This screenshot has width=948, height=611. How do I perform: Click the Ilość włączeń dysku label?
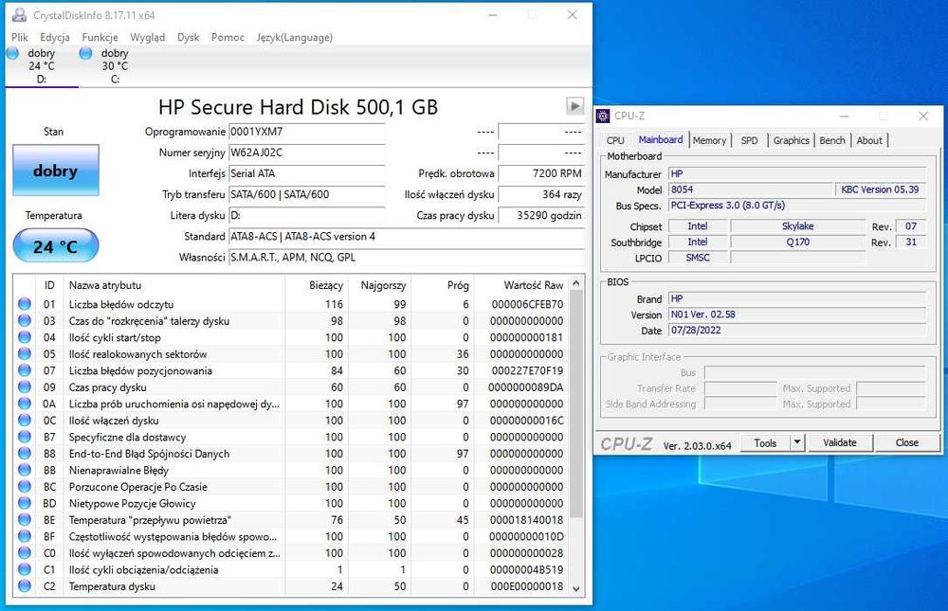point(449,194)
